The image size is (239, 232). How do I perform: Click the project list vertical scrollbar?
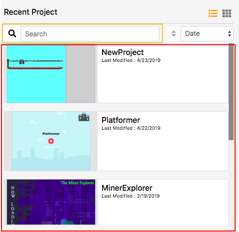click(231, 92)
